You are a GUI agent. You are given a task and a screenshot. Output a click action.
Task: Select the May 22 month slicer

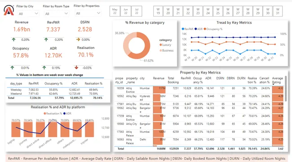(115, 11)
